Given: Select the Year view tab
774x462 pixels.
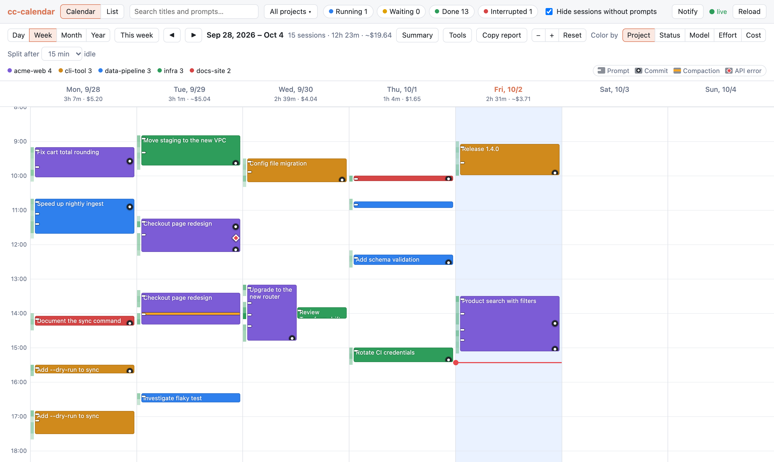Looking at the screenshot, I should 98,35.
